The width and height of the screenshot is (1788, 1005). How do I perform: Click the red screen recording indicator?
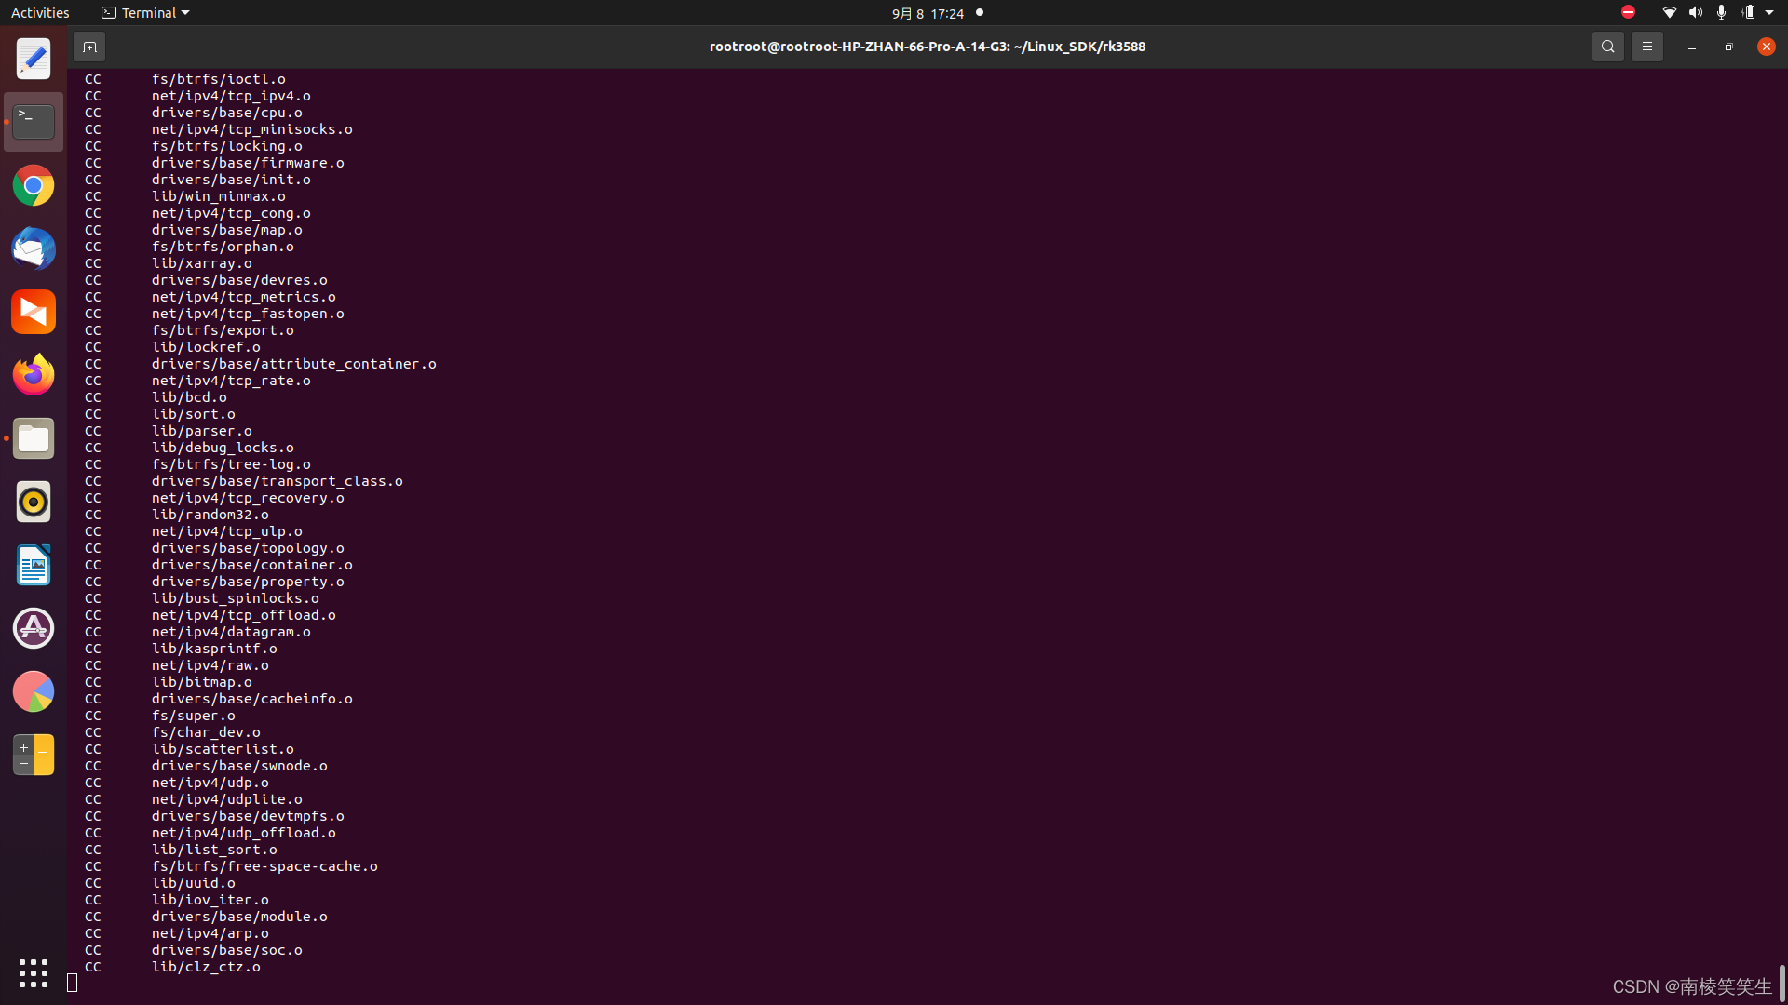1628,12
